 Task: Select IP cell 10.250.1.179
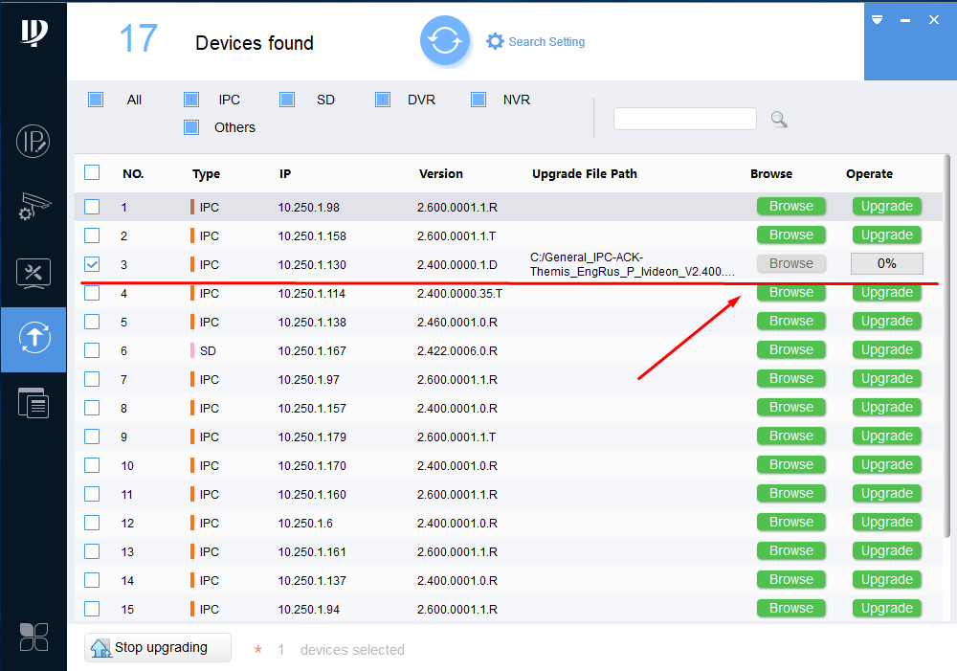[312, 437]
